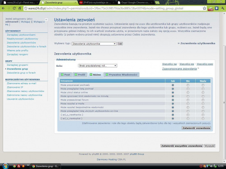Open 'Własne pola profilu' sidebar link

(x=18, y=50)
